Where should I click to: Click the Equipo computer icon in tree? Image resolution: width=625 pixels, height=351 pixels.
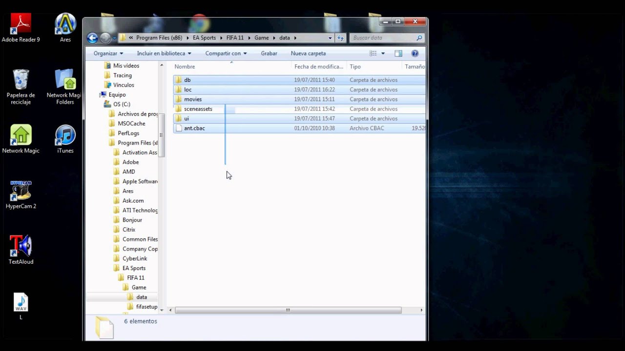103,95
